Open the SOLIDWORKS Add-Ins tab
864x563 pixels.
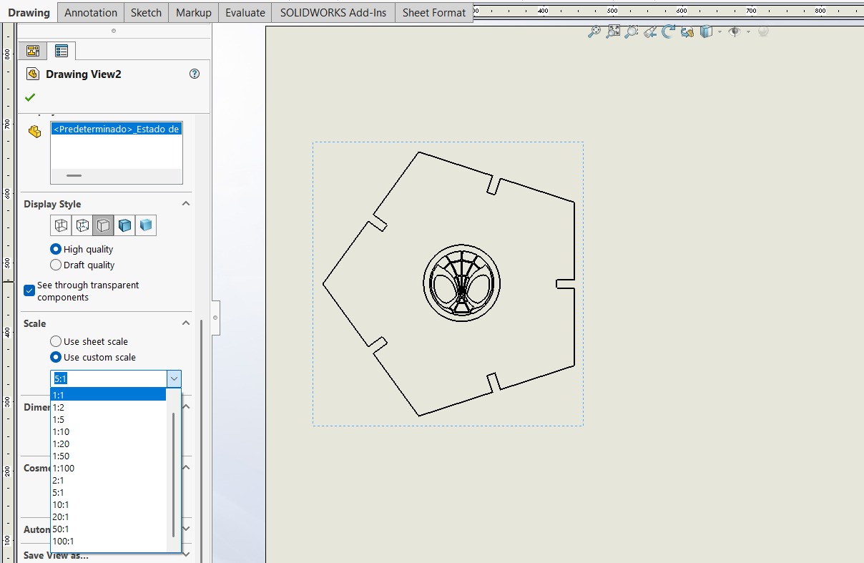(x=333, y=12)
